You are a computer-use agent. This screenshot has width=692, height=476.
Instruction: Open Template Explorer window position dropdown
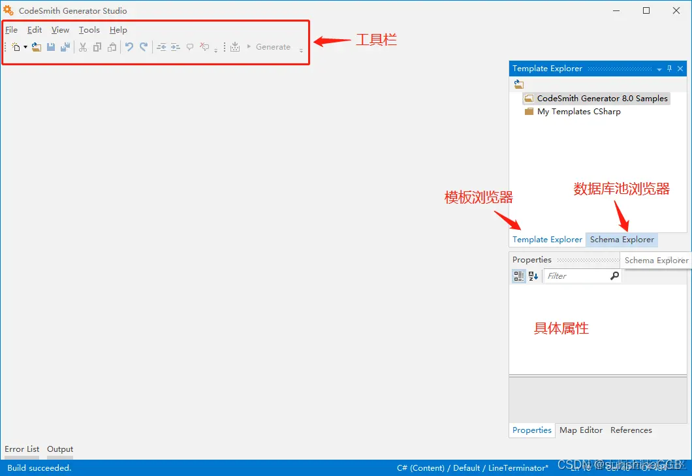click(659, 69)
